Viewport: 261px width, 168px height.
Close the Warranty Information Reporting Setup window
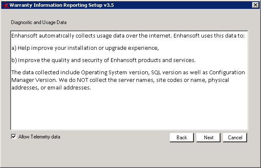(x=256, y=5)
